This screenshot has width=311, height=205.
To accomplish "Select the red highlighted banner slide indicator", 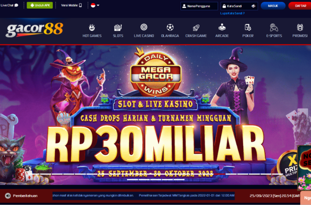I will [219, 174].
